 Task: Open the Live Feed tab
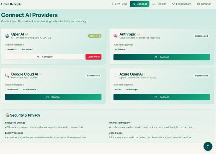tap(119, 4)
